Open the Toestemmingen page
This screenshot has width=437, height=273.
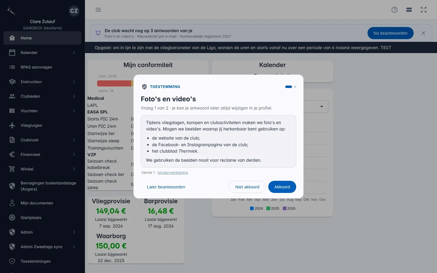[42, 261]
